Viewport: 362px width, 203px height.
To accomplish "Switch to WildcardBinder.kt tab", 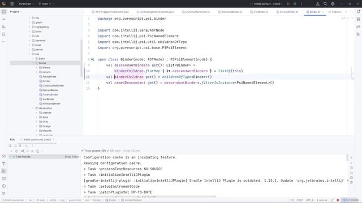I will tap(230, 12).
